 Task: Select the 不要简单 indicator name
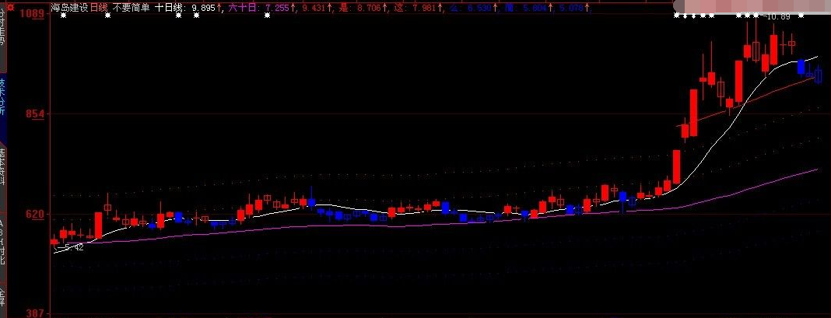[x=131, y=8]
